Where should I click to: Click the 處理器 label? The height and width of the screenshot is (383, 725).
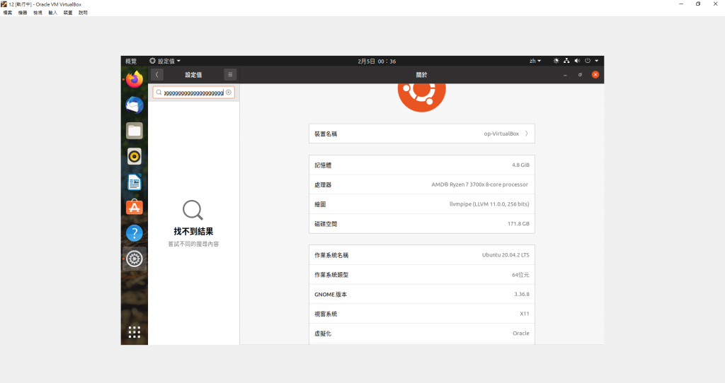click(323, 184)
